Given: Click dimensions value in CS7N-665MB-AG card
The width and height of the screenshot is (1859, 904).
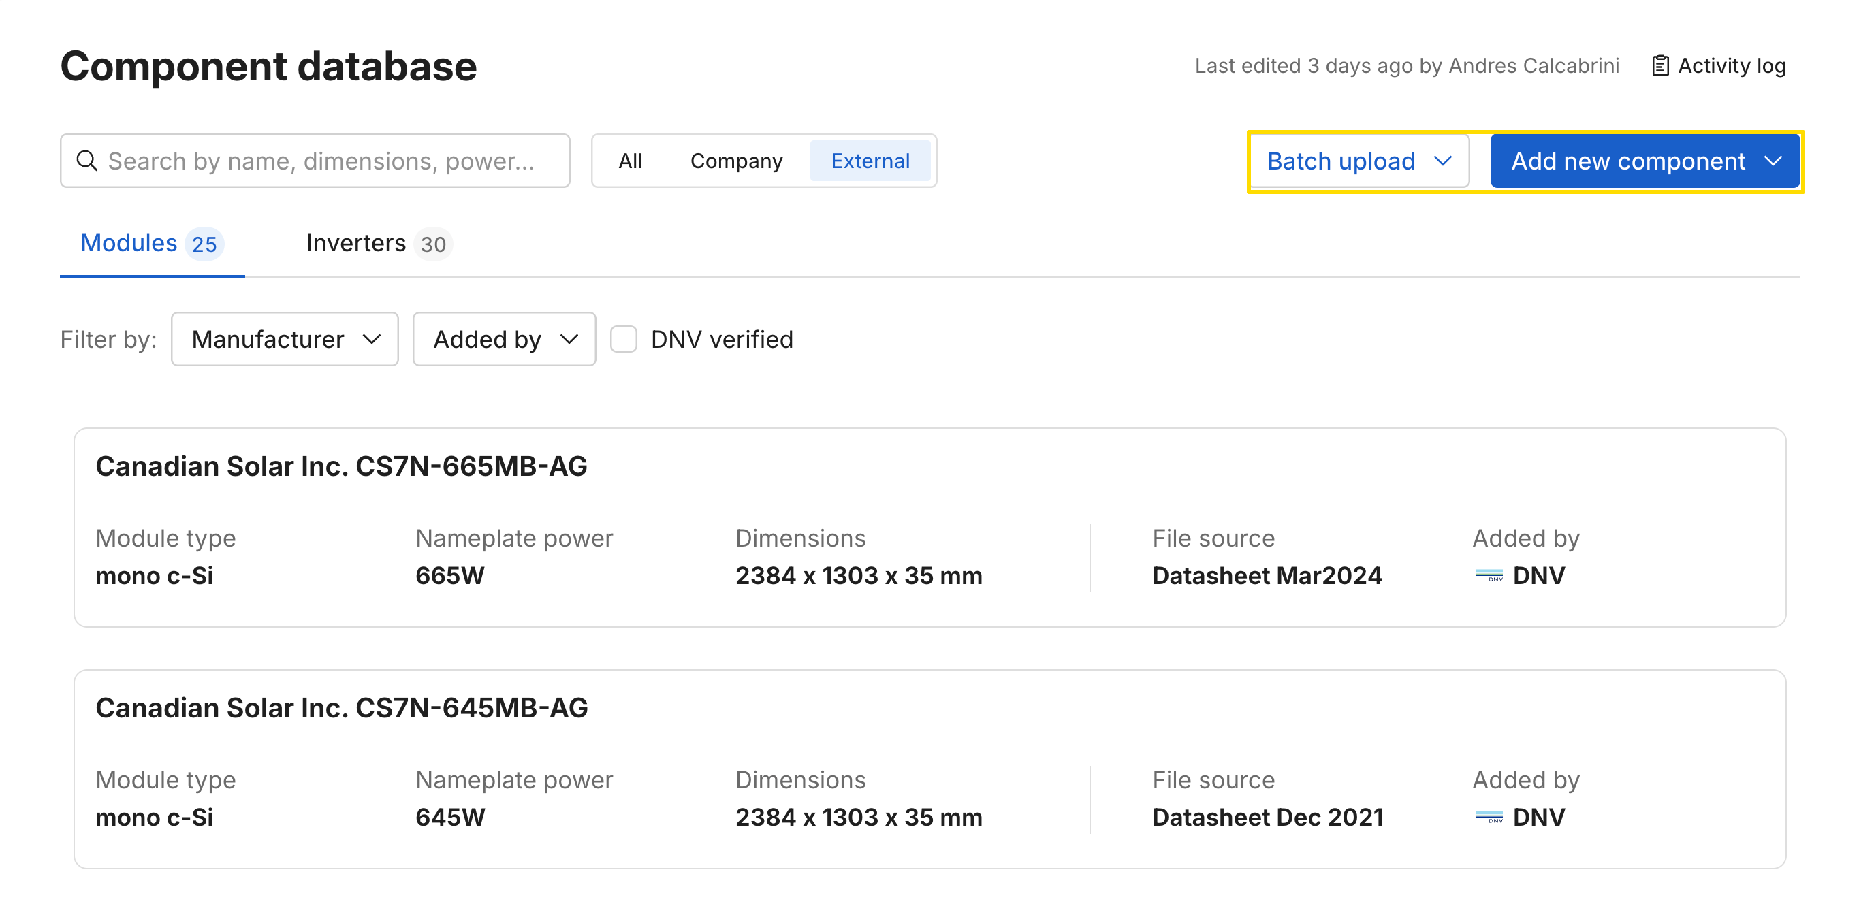Looking at the screenshot, I should 859,575.
